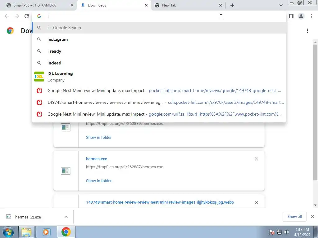Select the 'i - Google Search' suggestion
Screen dimensions: 318x238
click(159, 28)
